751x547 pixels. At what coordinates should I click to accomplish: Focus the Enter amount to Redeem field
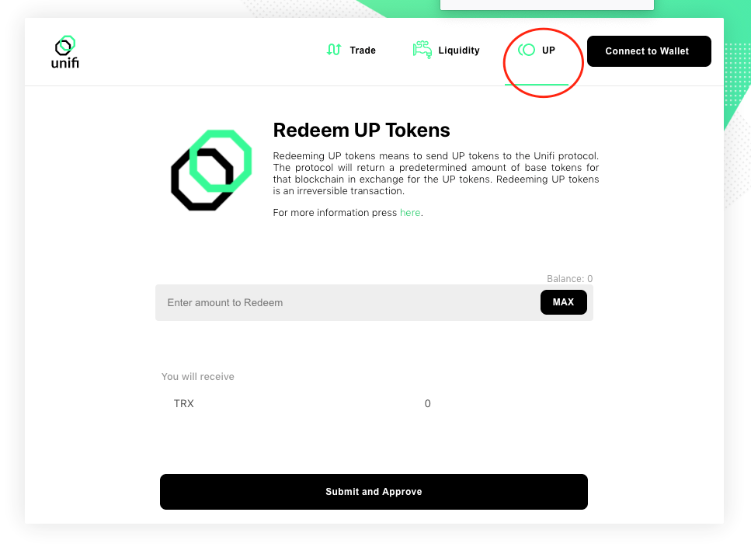(x=348, y=303)
